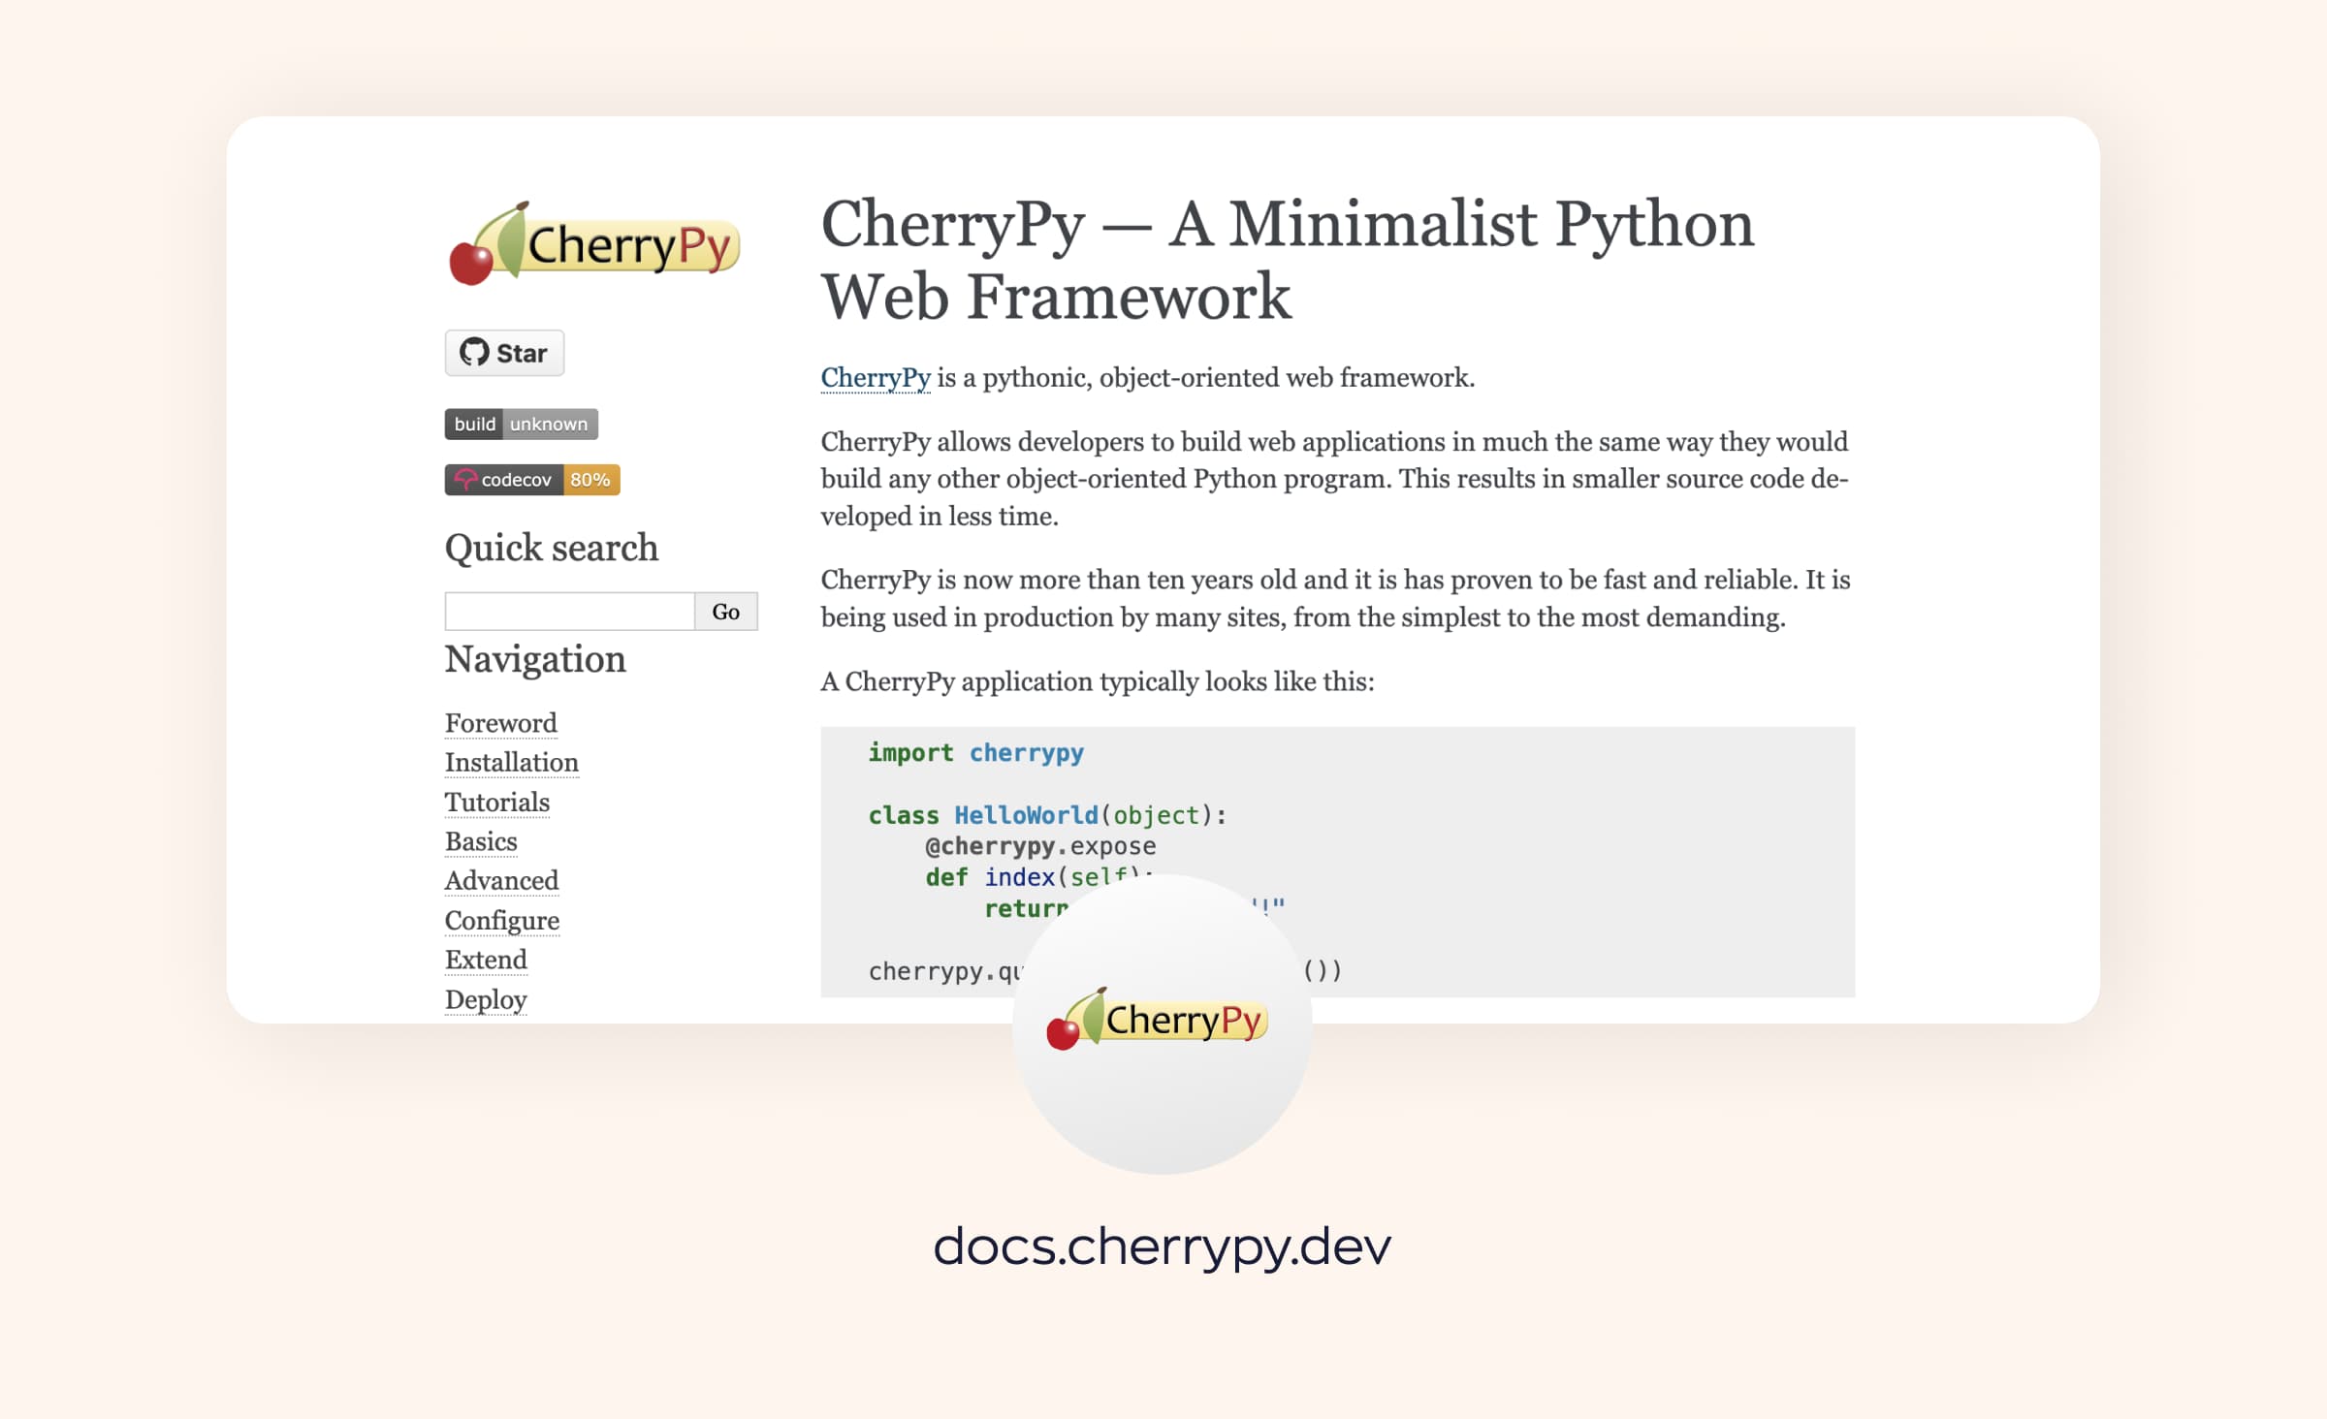Click the docs.cherrypy.dev caption text
Screen dimensions: 2327x1419
pyautogui.click(x=1162, y=1246)
